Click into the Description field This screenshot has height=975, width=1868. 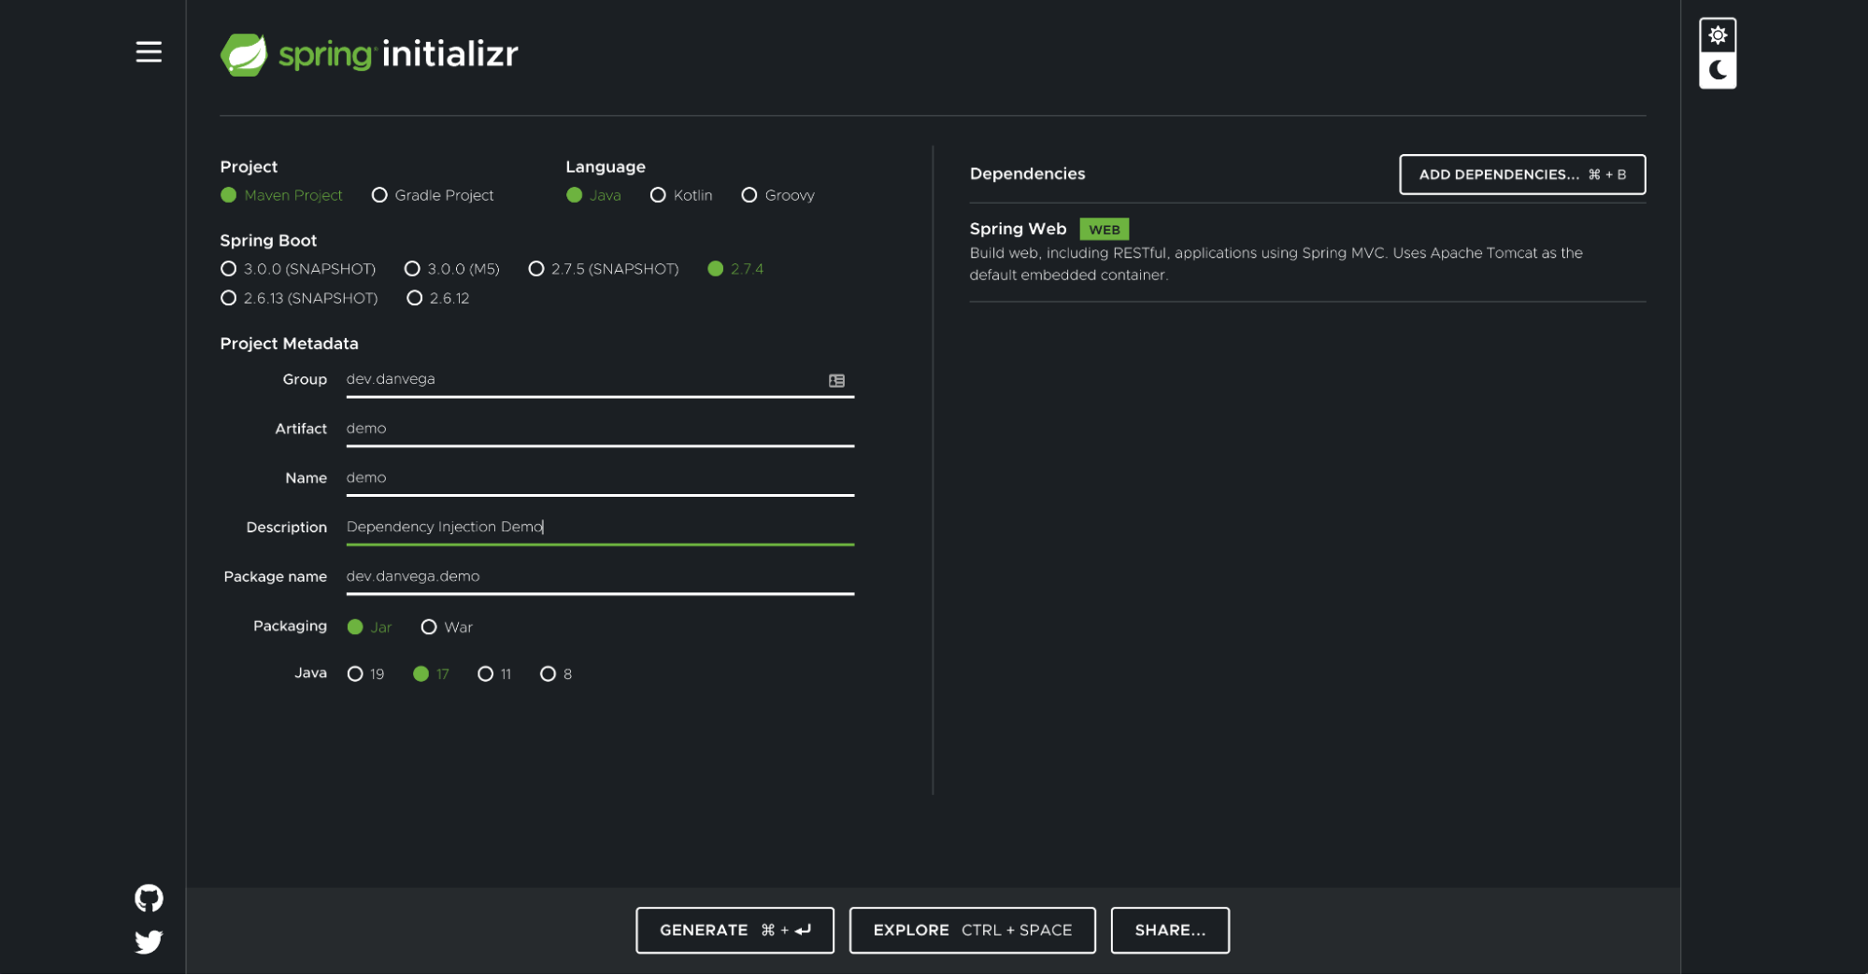(x=600, y=528)
